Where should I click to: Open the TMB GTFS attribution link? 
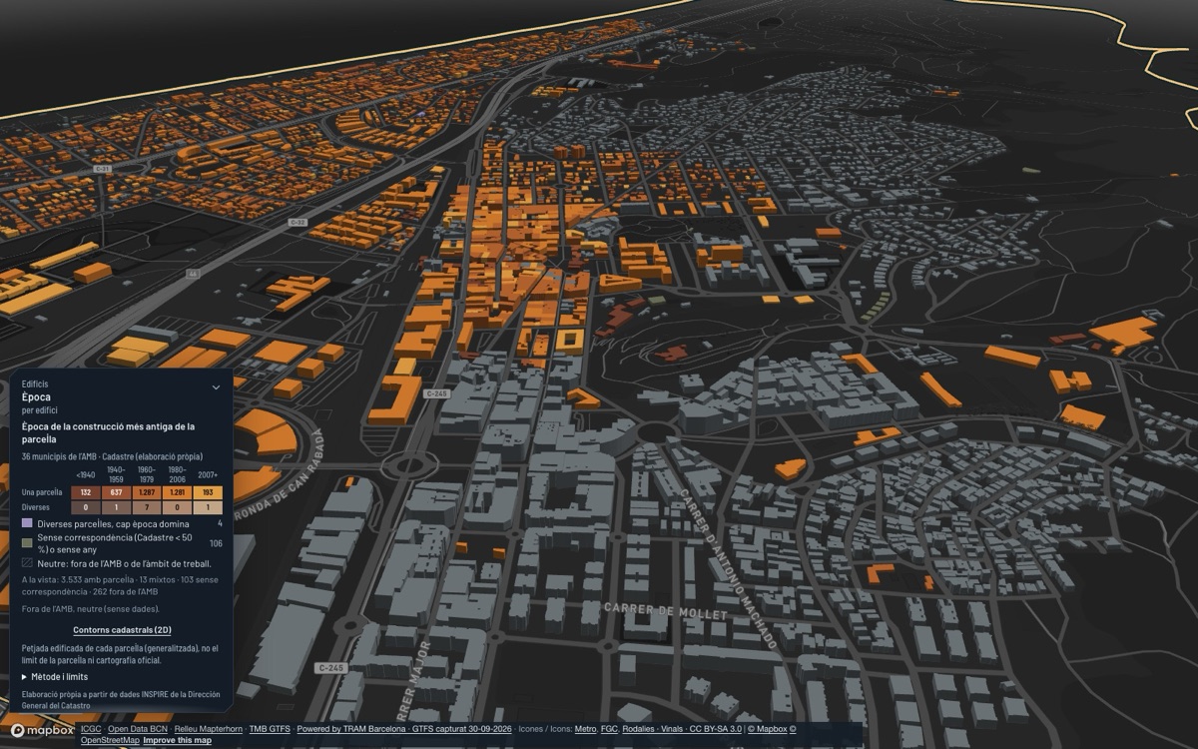coord(270,729)
